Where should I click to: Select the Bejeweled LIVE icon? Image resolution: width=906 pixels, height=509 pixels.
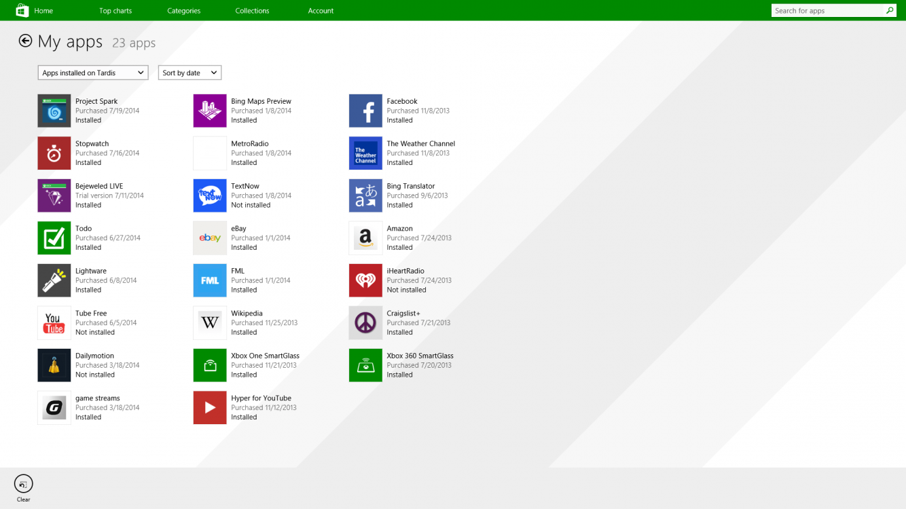pyautogui.click(x=54, y=195)
